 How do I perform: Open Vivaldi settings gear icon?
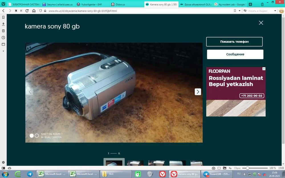3,162
